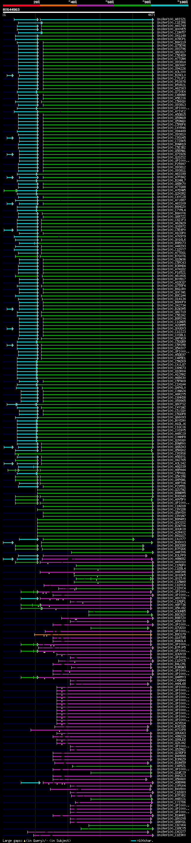Click label UniRef100_B8M4M3

click(x=171, y=519)
